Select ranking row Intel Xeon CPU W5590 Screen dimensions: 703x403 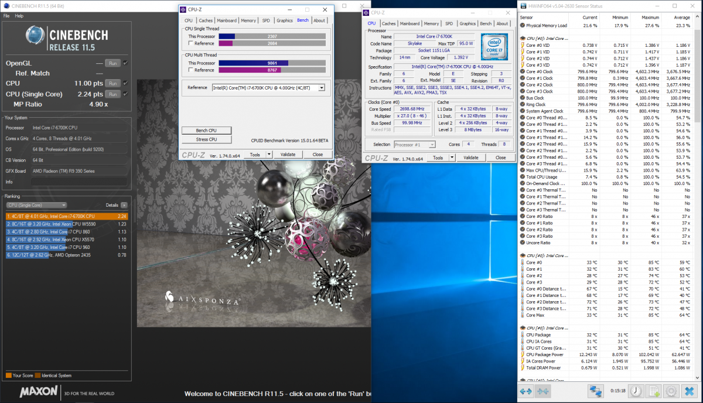point(66,224)
